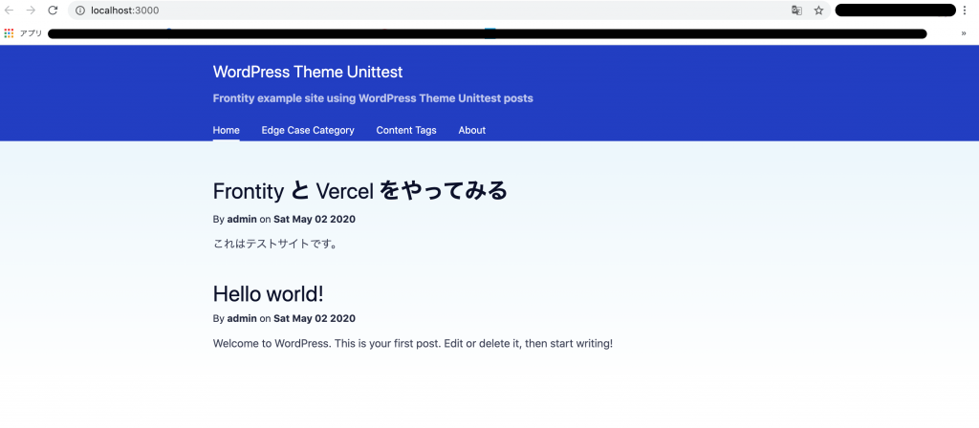Click the browser forward arrow

(31, 10)
